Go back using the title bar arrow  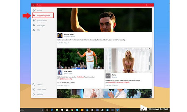[34, 5]
